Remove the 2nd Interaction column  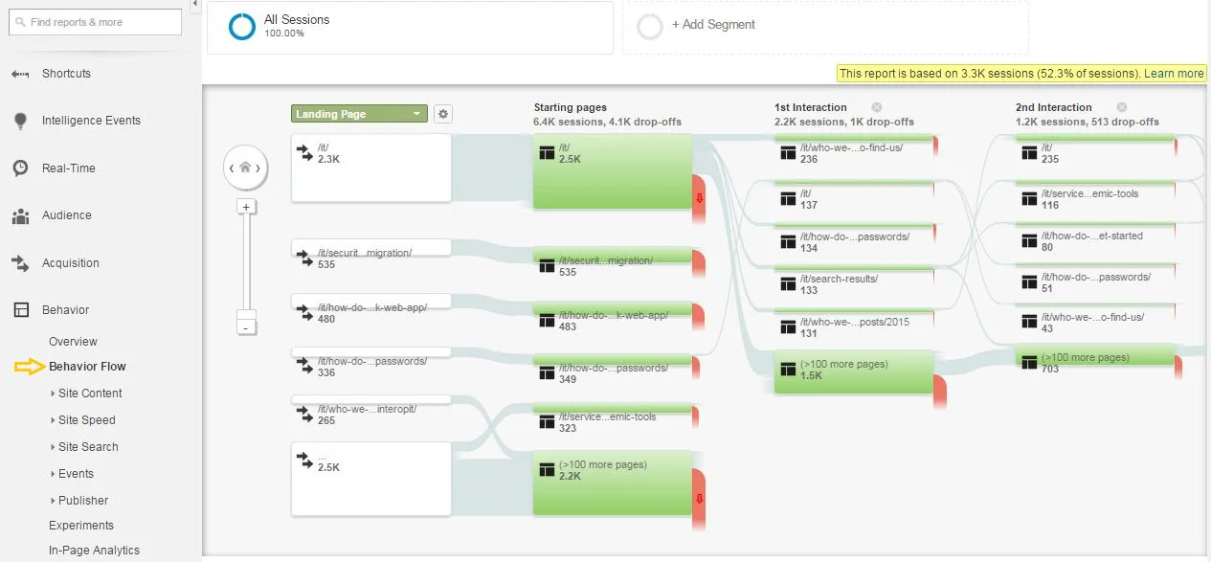(x=1121, y=107)
